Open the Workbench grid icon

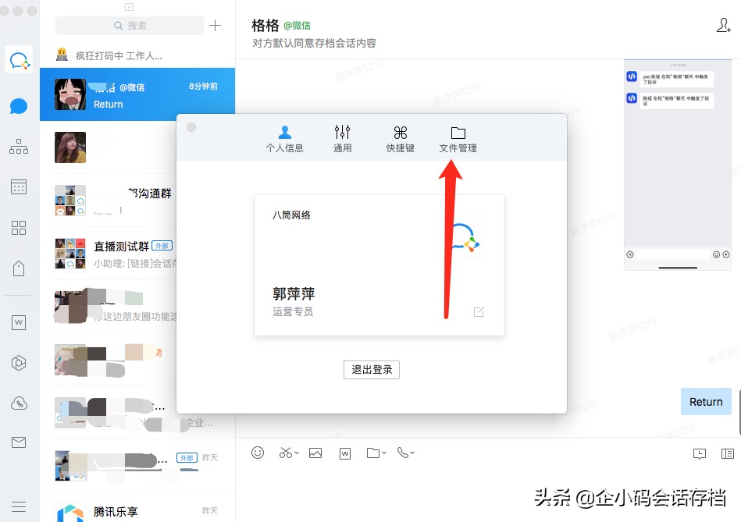point(19,228)
